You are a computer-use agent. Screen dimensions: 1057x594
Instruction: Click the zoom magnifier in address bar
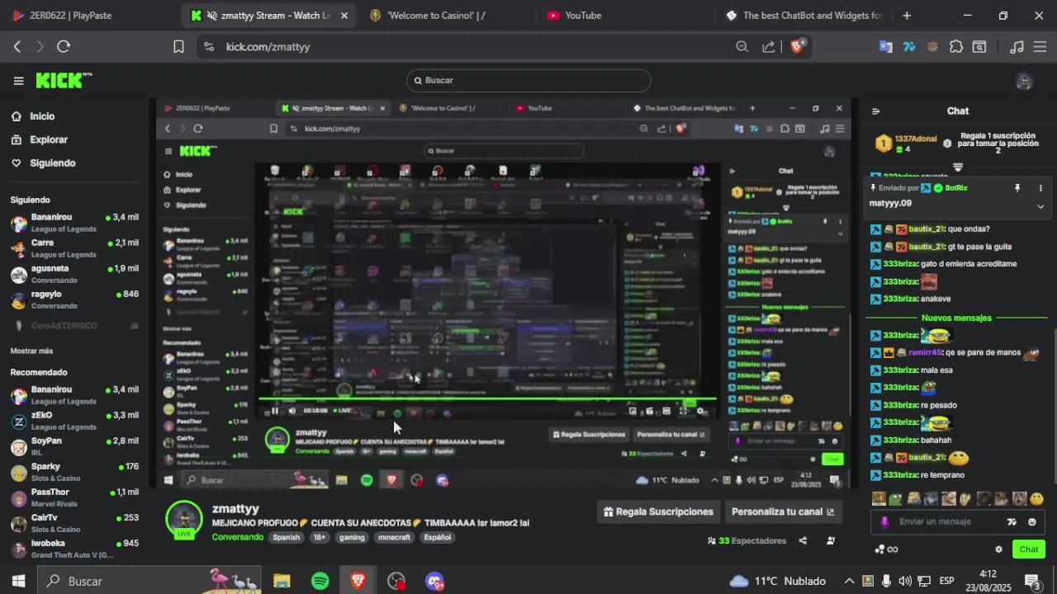[x=742, y=47]
